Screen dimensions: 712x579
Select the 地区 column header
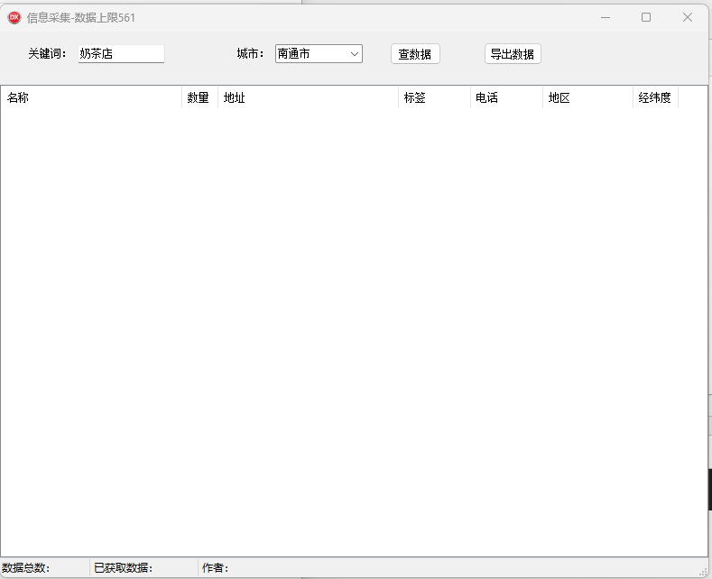click(x=587, y=98)
